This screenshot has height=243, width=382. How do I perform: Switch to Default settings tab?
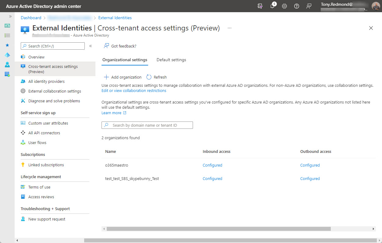pos(171,60)
